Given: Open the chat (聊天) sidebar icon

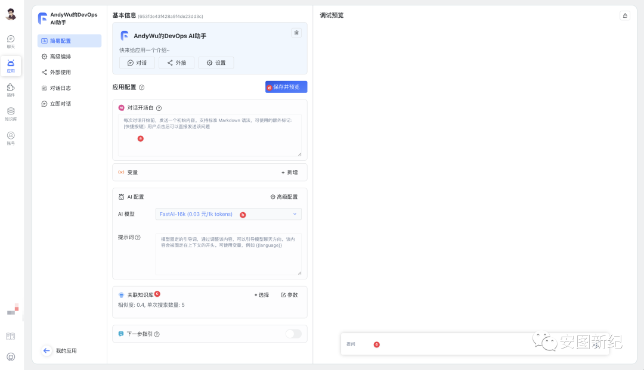Looking at the screenshot, I should point(11,42).
